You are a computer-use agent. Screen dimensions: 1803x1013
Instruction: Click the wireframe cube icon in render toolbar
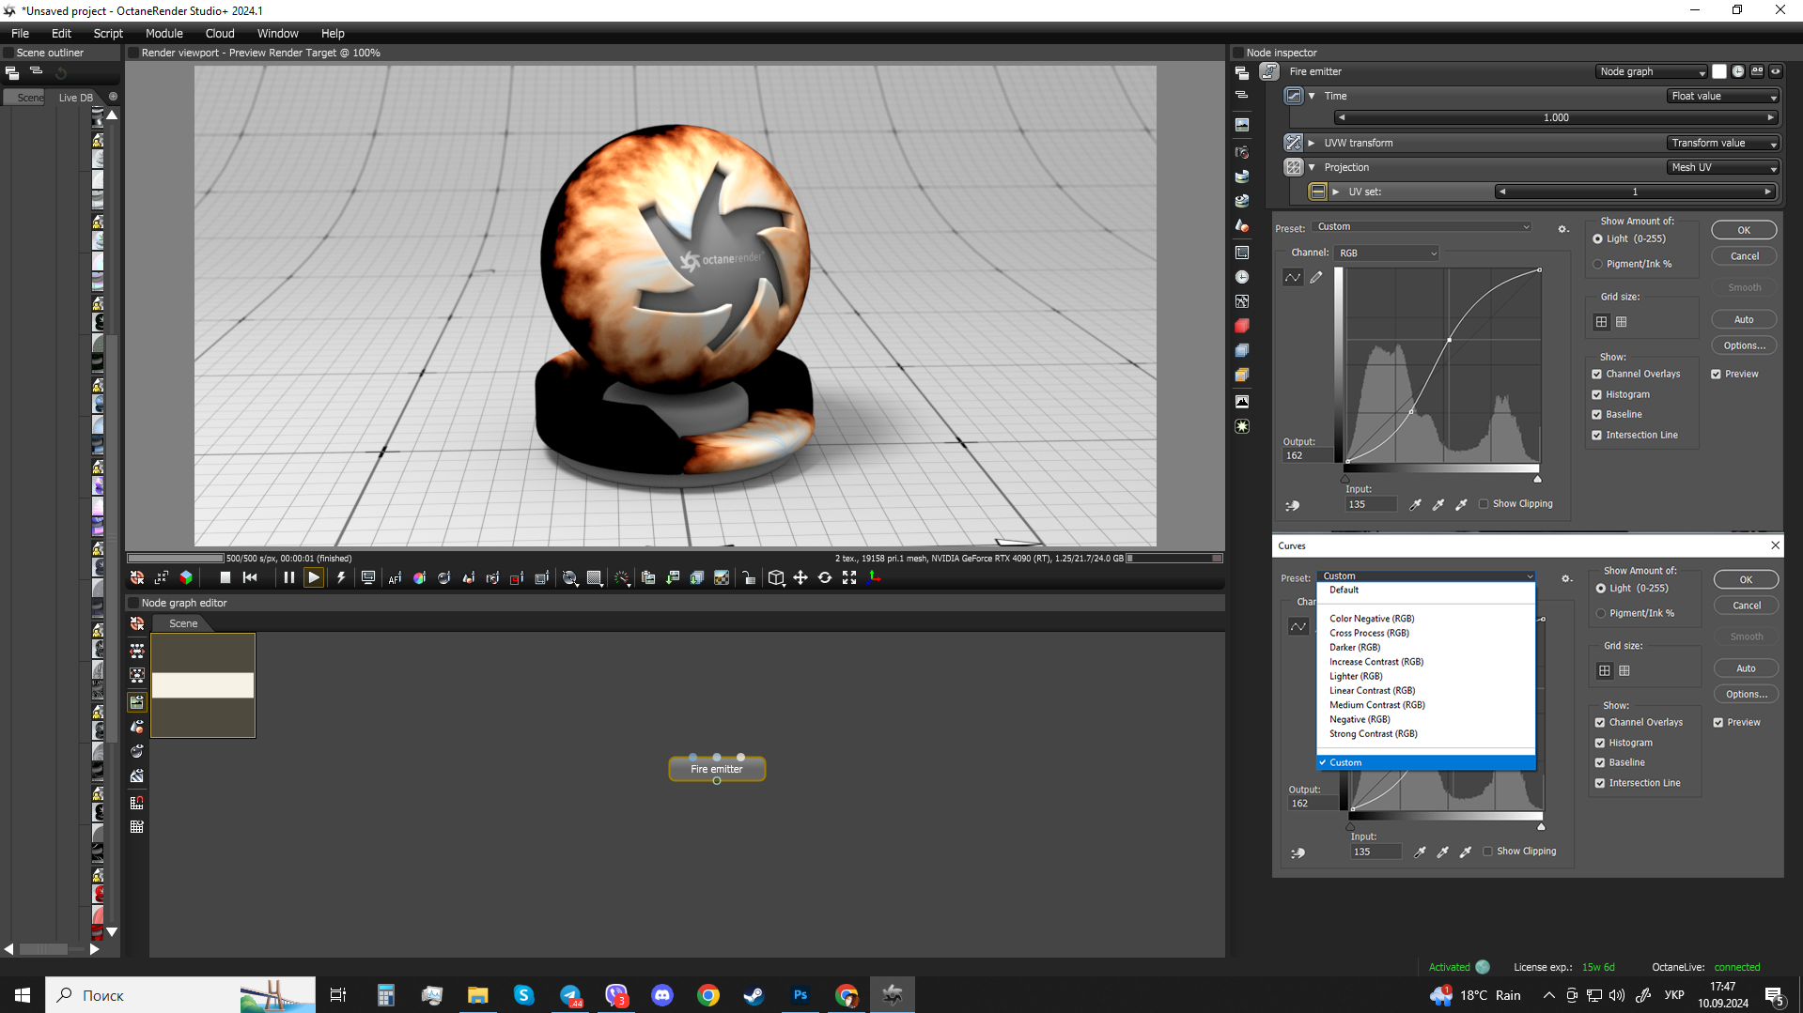click(776, 578)
